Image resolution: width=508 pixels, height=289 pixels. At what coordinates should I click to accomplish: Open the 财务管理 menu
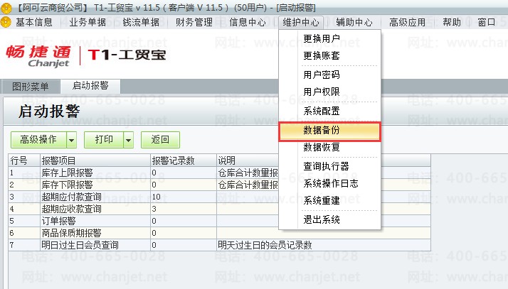(x=194, y=22)
